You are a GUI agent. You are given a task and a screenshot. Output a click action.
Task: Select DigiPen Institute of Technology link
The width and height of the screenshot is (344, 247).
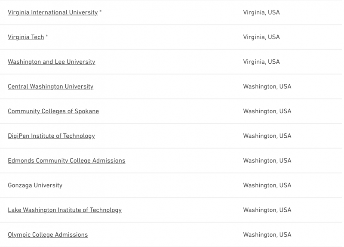pyautogui.click(x=51, y=136)
